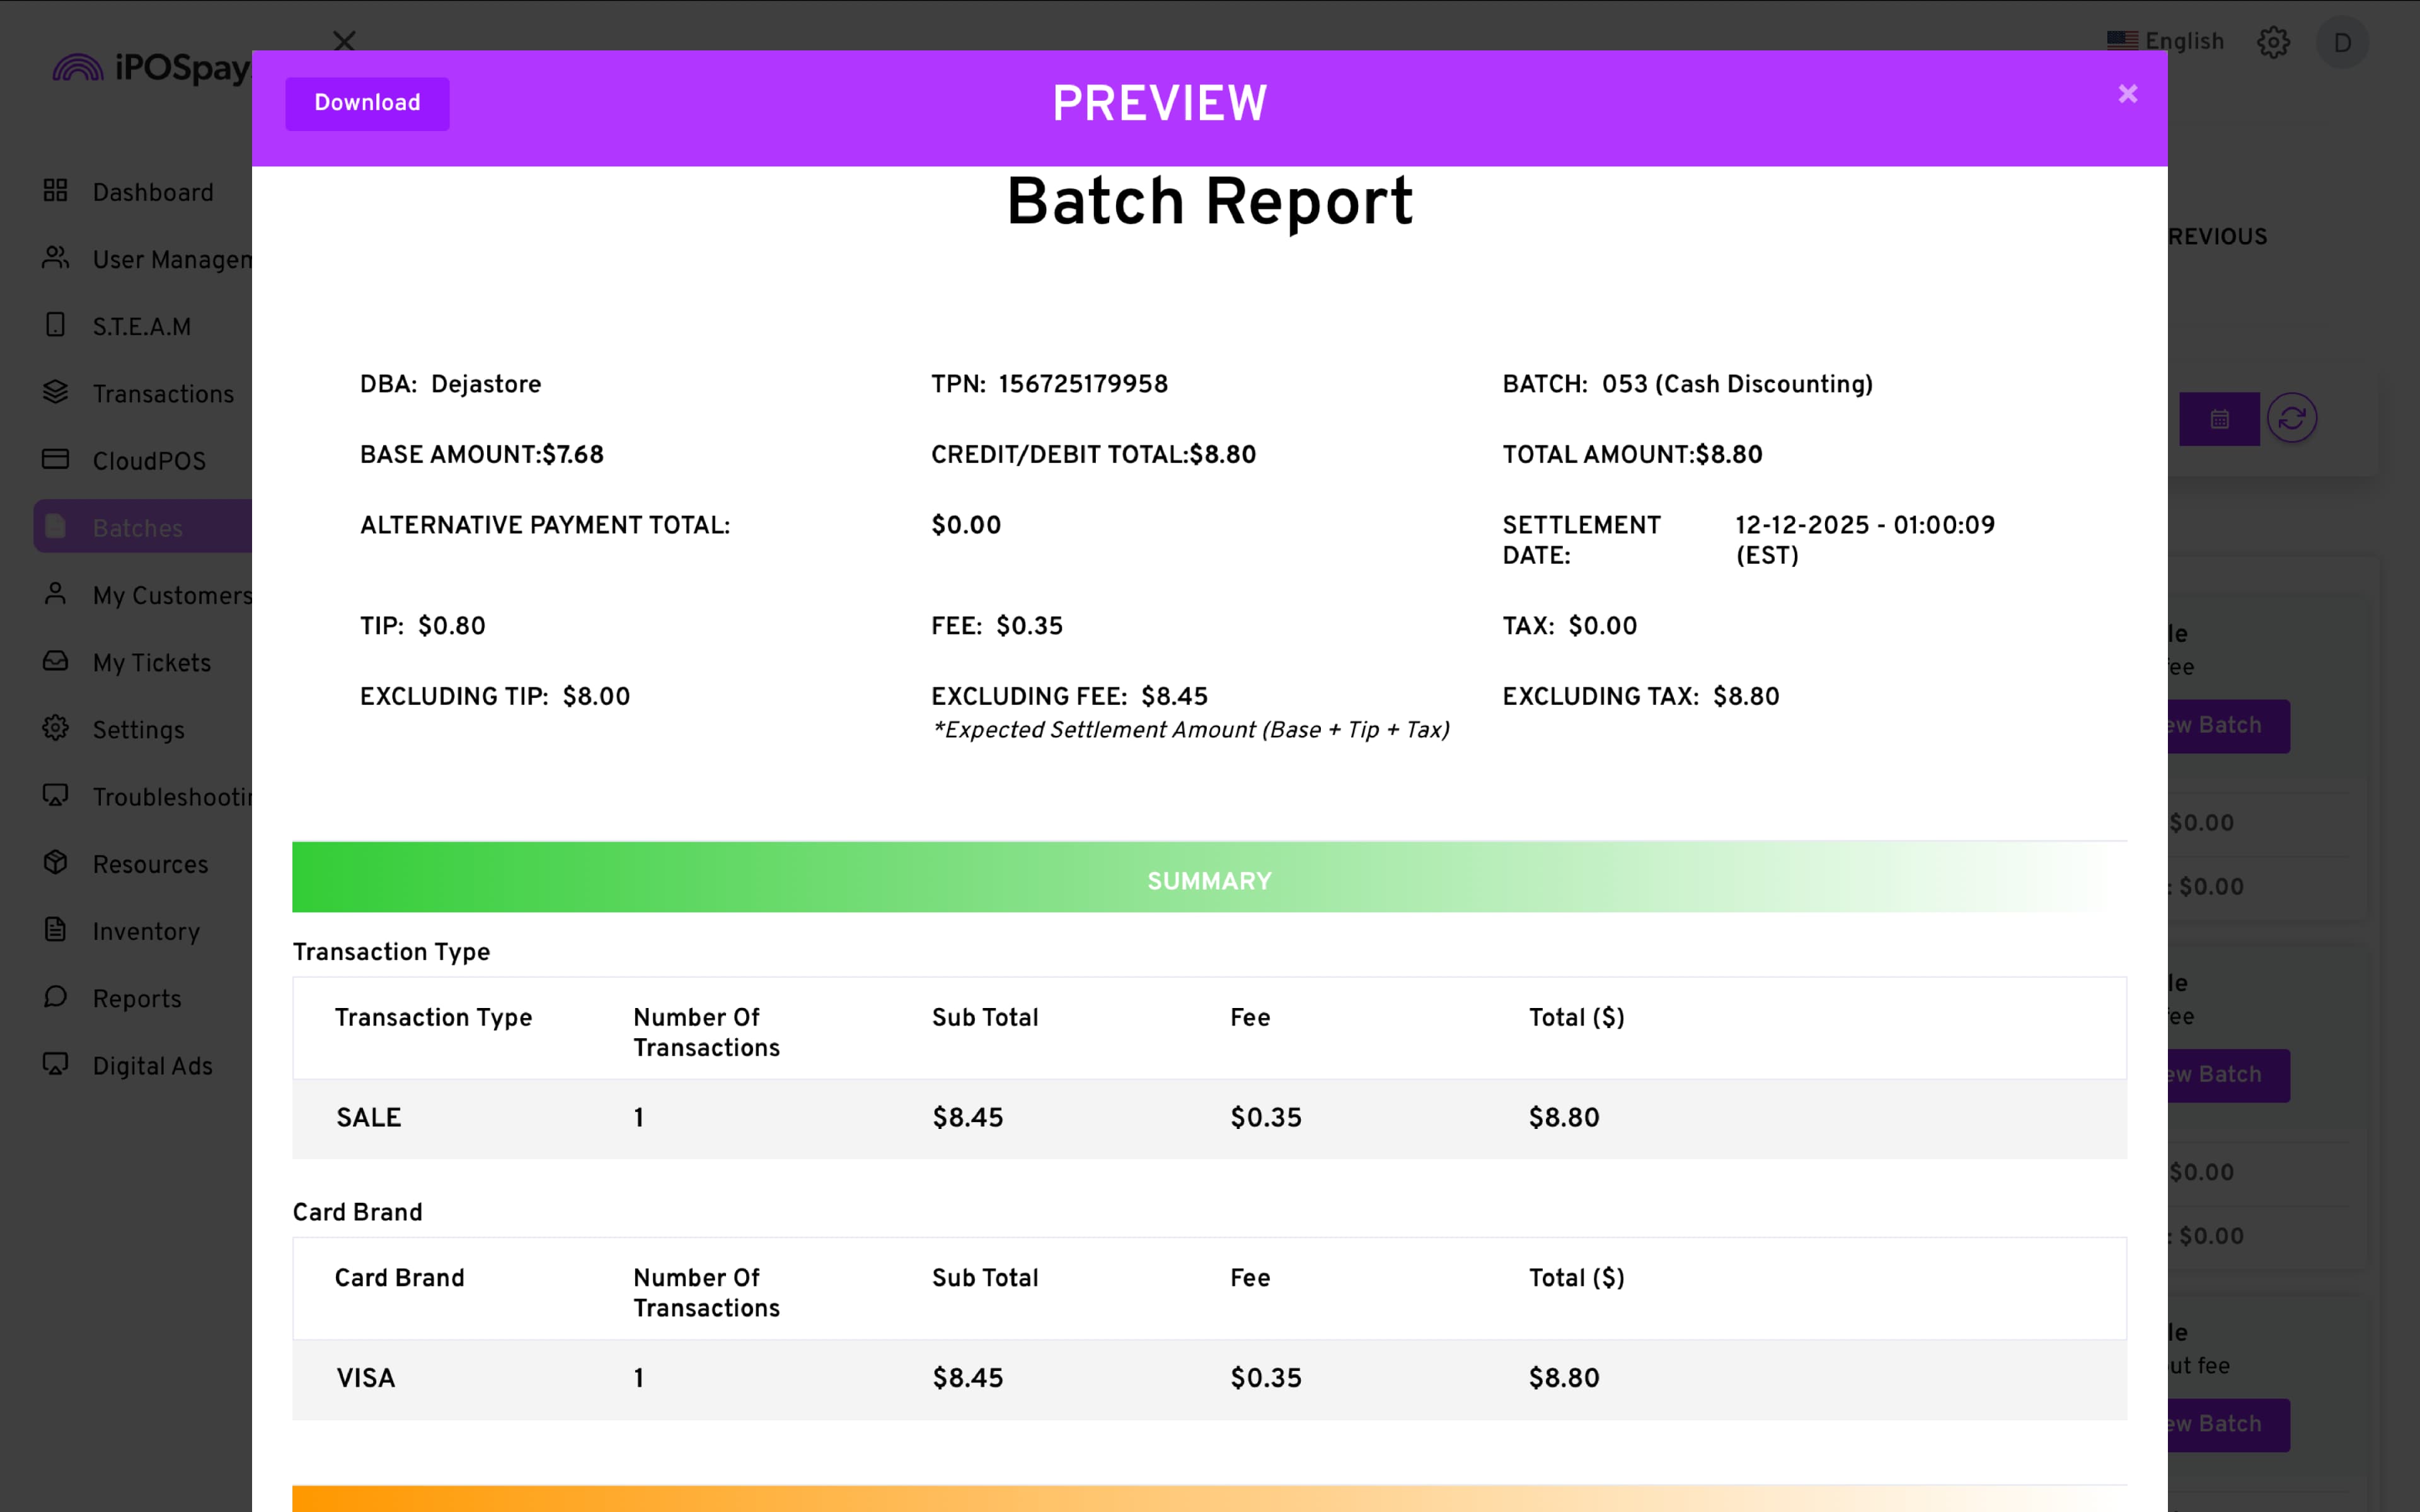Click the Resources box icon
2420x1512 pixels.
tap(56, 862)
